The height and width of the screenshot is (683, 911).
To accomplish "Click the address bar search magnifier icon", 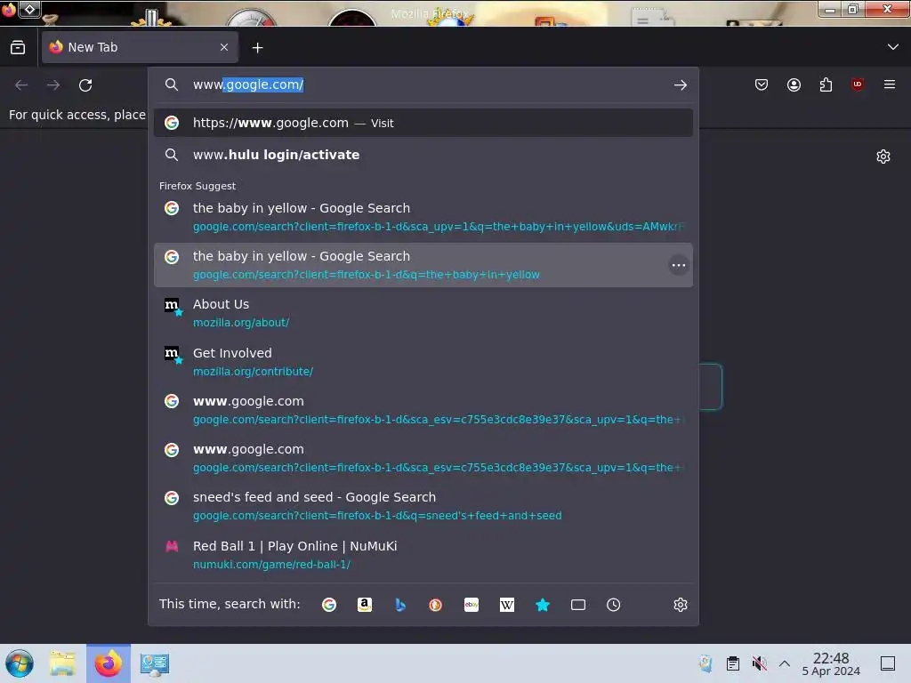I will (172, 84).
